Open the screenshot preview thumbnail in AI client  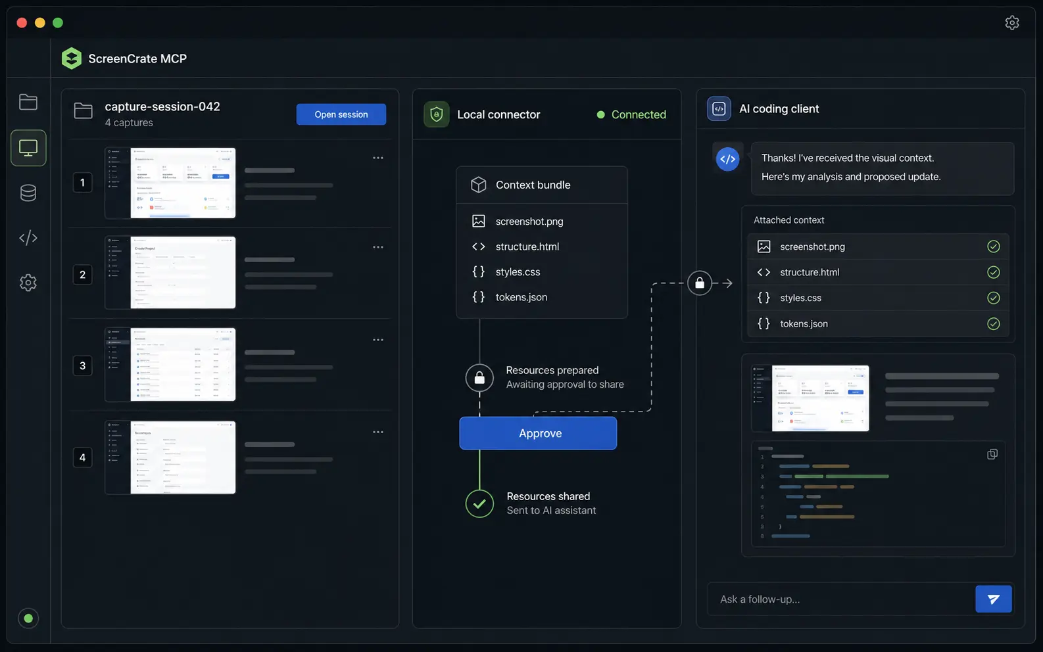pyautogui.click(x=810, y=398)
